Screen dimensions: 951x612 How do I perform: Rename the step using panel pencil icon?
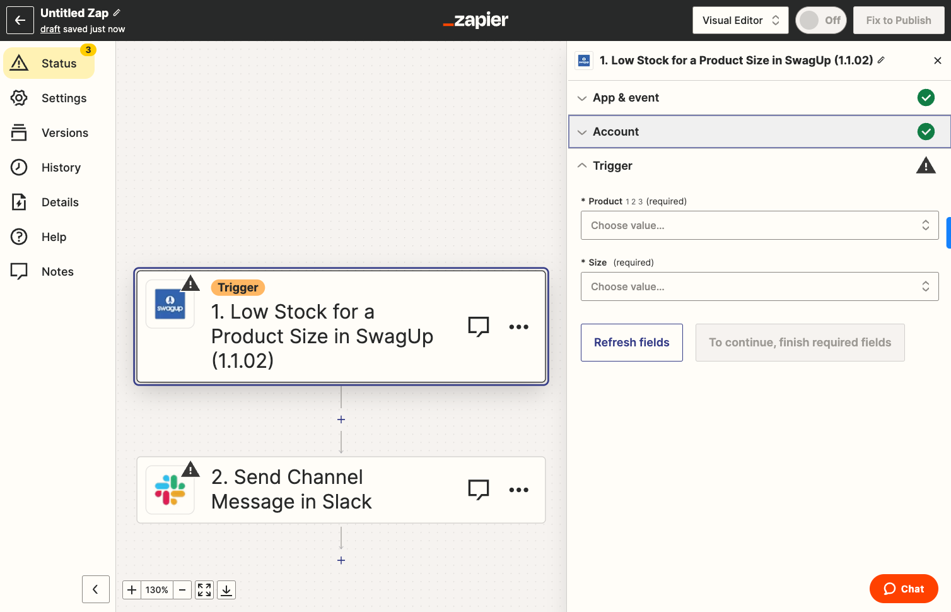coord(881,60)
